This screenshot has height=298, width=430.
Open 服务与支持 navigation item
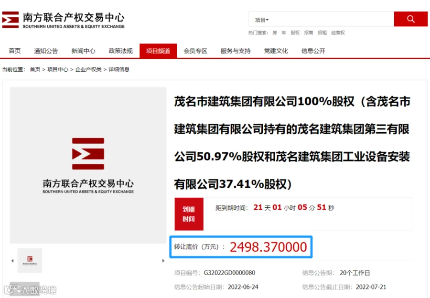236,51
